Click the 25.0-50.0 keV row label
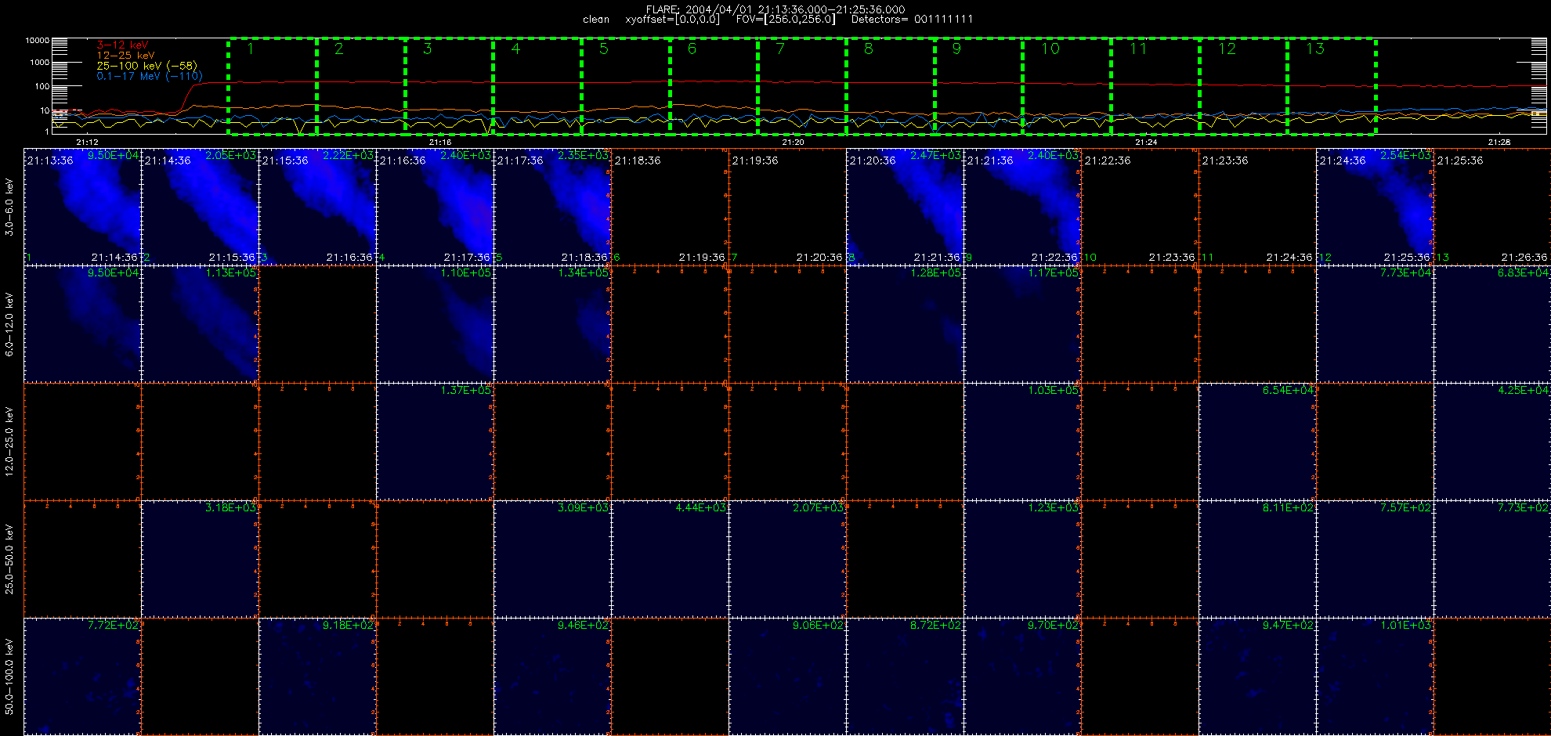This screenshot has width=1551, height=736. [9, 559]
